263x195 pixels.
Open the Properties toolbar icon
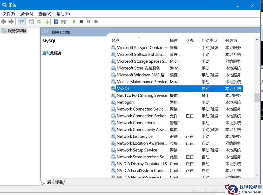31,22
